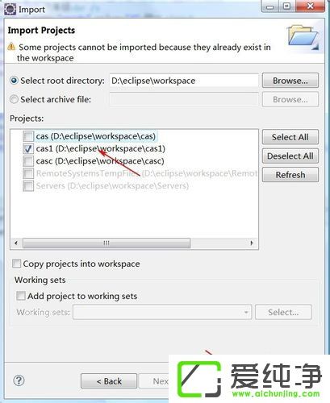Viewport: 330px width, 403px height.
Task: Maximize the Import dialog window
Action: pyautogui.click(x=286, y=6)
